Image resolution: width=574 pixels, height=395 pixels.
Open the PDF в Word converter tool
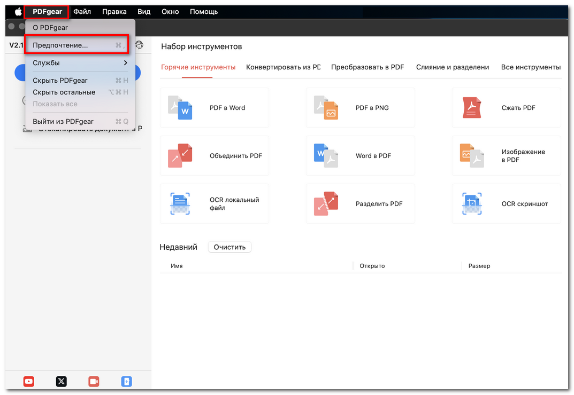(x=214, y=108)
